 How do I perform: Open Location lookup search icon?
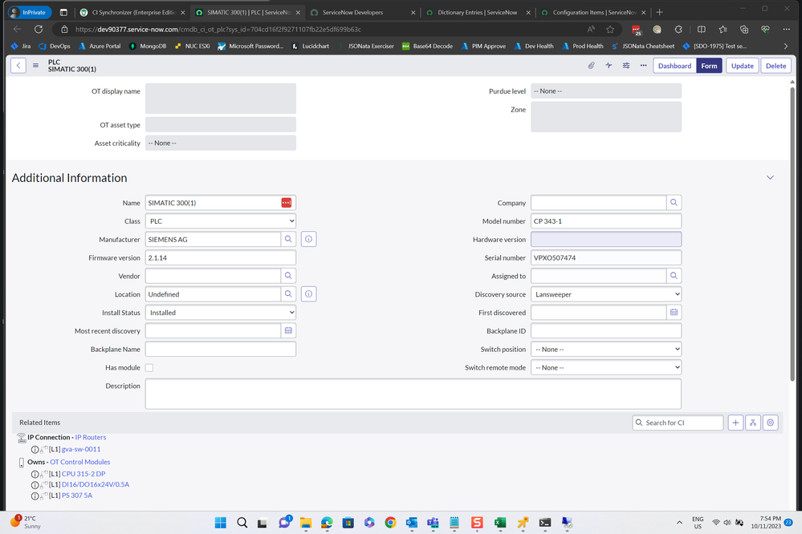coord(288,294)
